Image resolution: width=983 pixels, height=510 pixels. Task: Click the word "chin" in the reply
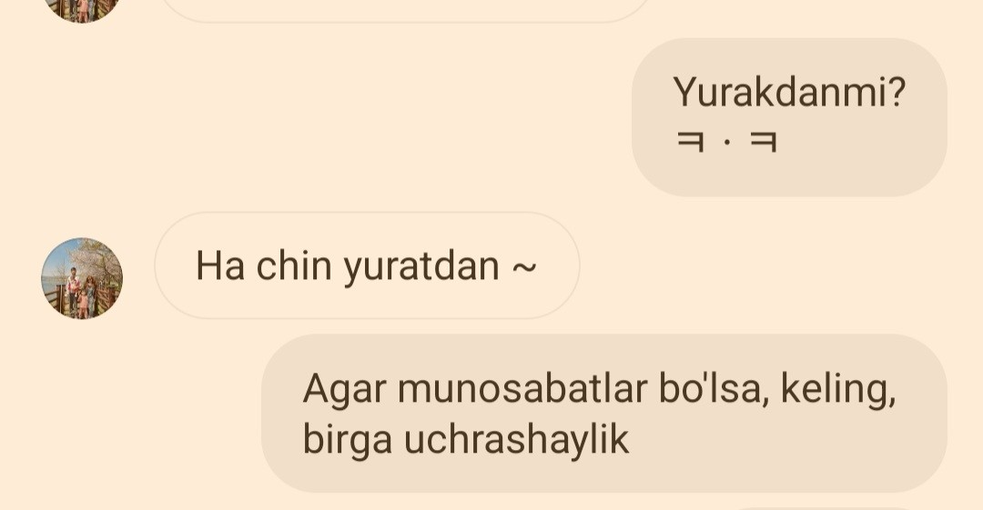[x=293, y=265]
